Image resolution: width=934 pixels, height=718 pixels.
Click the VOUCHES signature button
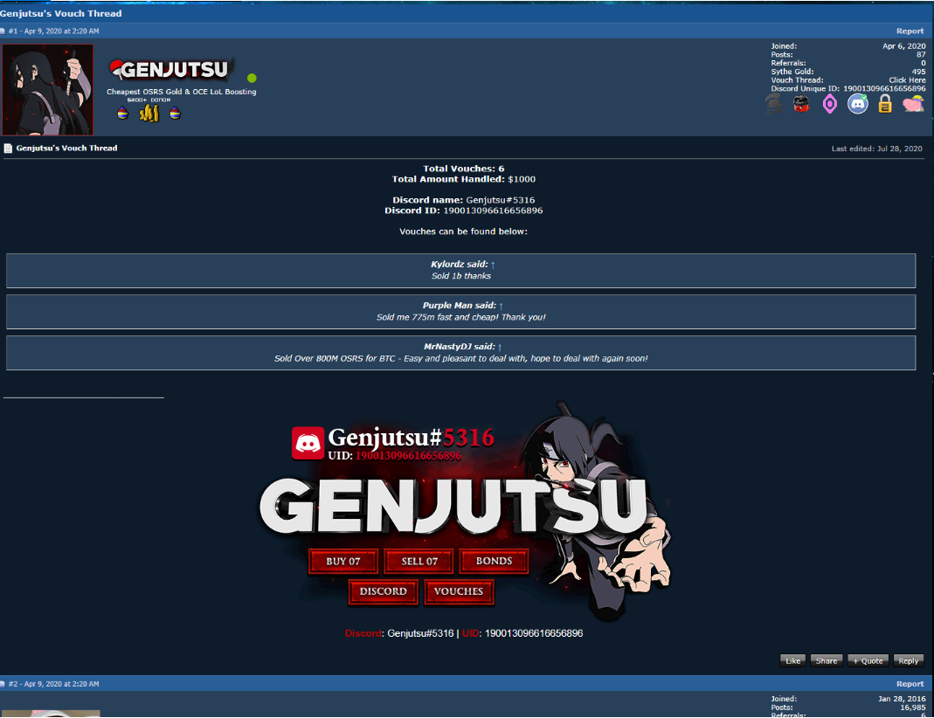click(x=459, y=591)
